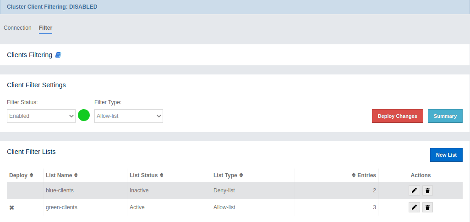Select the blue-clients list name cell

pos(60,190)
